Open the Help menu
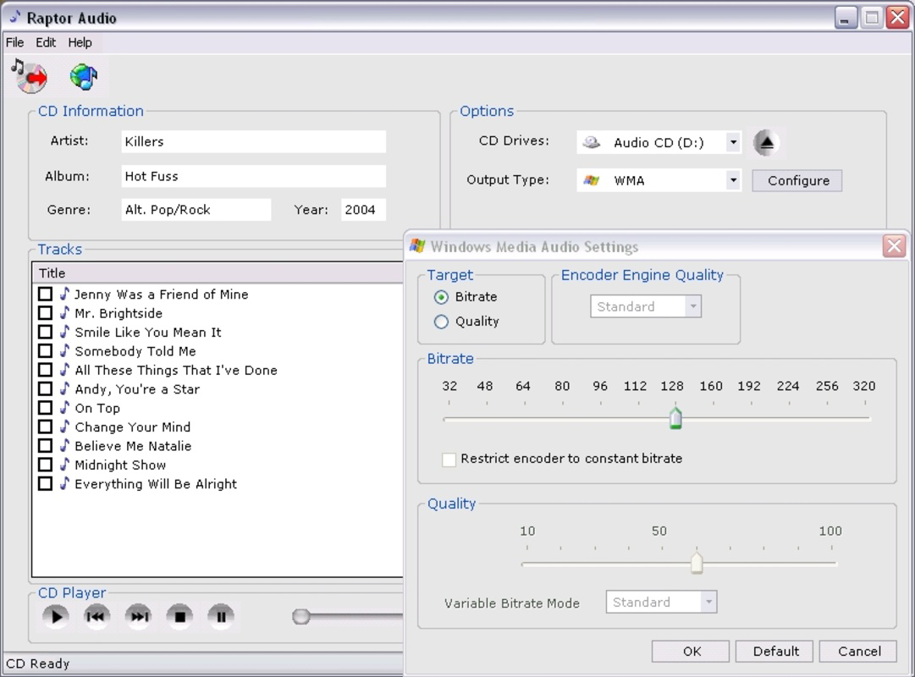The height and width of the screenshot is (677, 915). coord(80,42)
